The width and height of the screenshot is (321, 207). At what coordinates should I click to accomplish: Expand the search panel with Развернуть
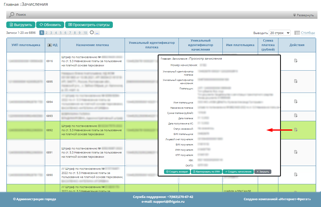pos(303,15)
